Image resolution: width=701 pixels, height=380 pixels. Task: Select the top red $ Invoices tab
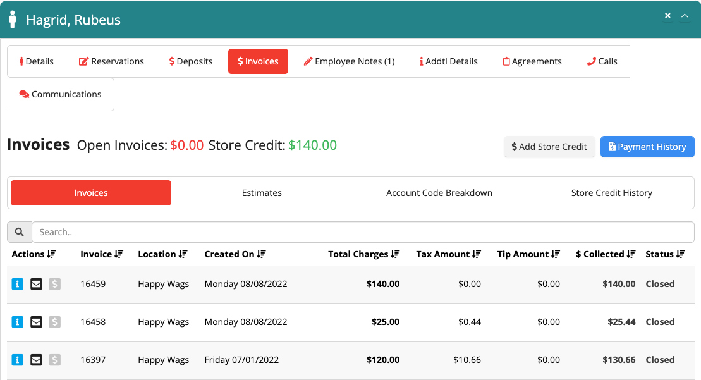(x=258, y=61)
